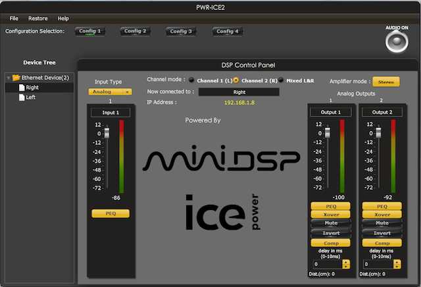Open the Restore menu
Screen dimensions: 421x287
[x=38, y=18]
